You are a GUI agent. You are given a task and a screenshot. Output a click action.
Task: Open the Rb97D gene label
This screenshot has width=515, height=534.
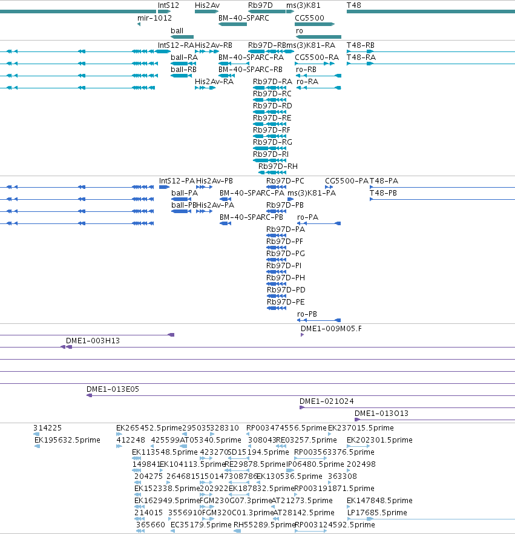(260, 5)
